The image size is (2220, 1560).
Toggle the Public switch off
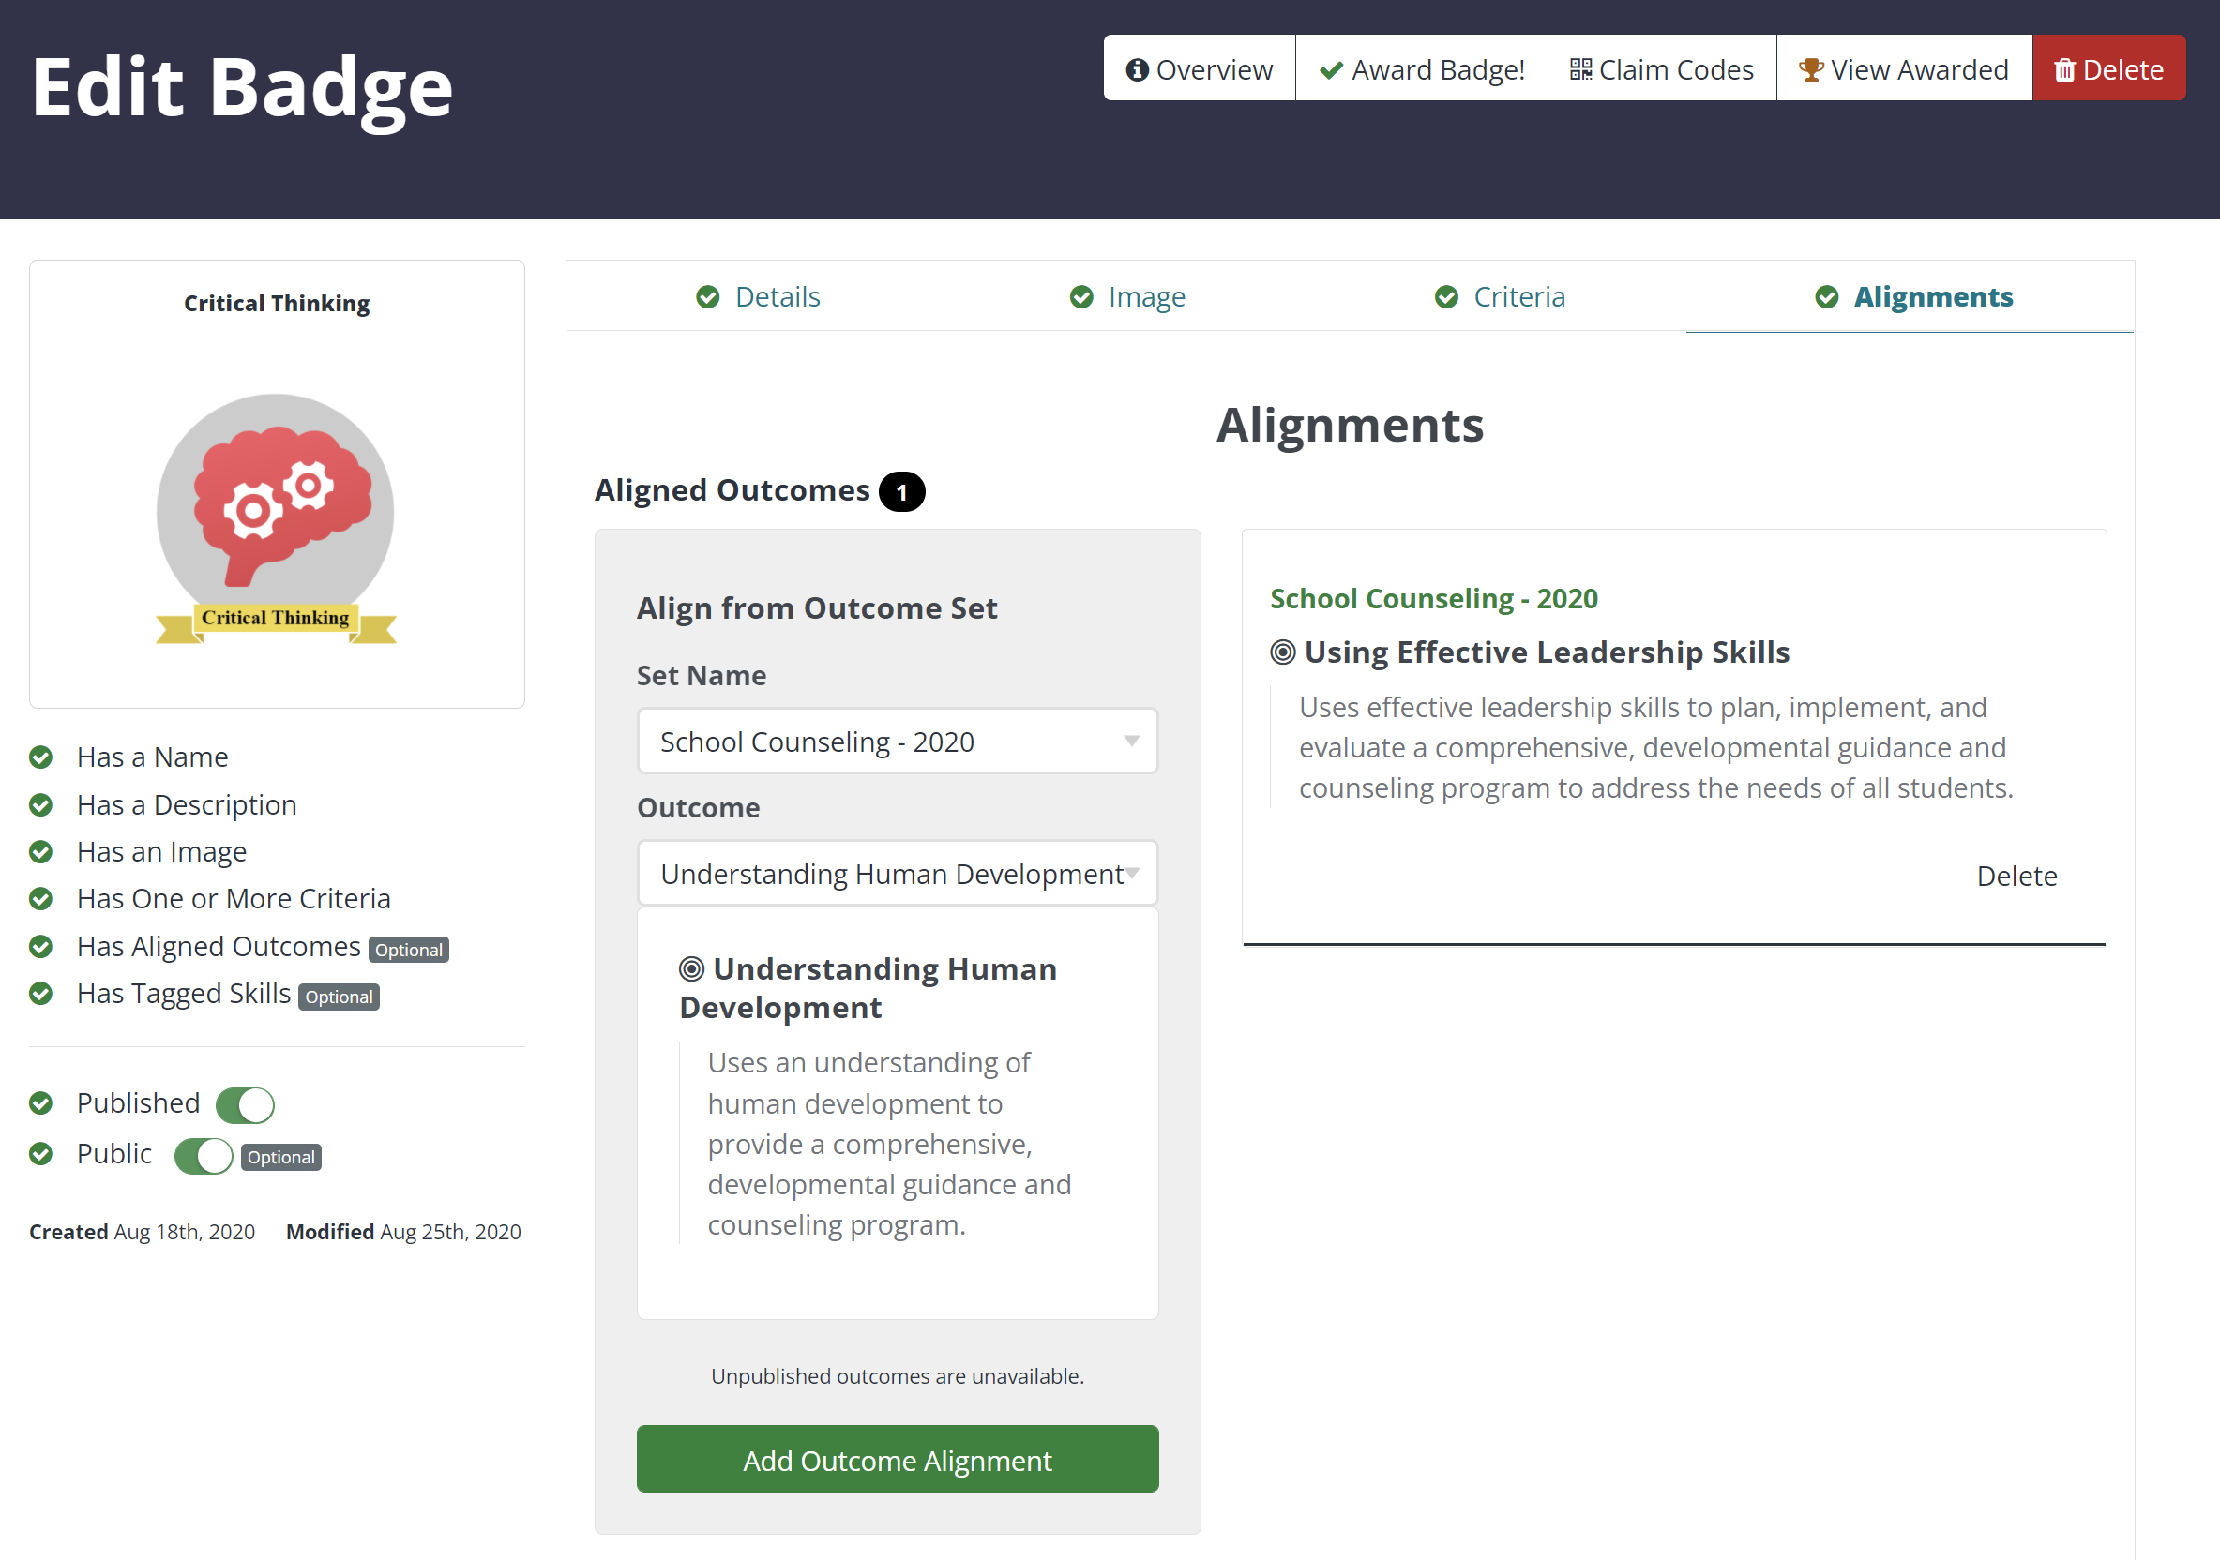(x=203, y=1156)
